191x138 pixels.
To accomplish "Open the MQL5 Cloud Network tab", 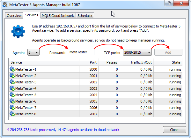I will pos(58,16).
